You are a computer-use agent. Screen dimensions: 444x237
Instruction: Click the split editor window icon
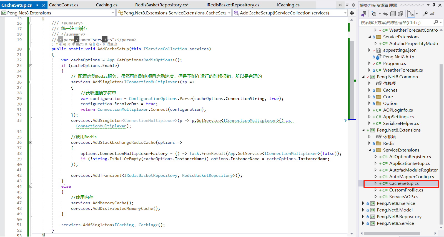pos(352,13)
